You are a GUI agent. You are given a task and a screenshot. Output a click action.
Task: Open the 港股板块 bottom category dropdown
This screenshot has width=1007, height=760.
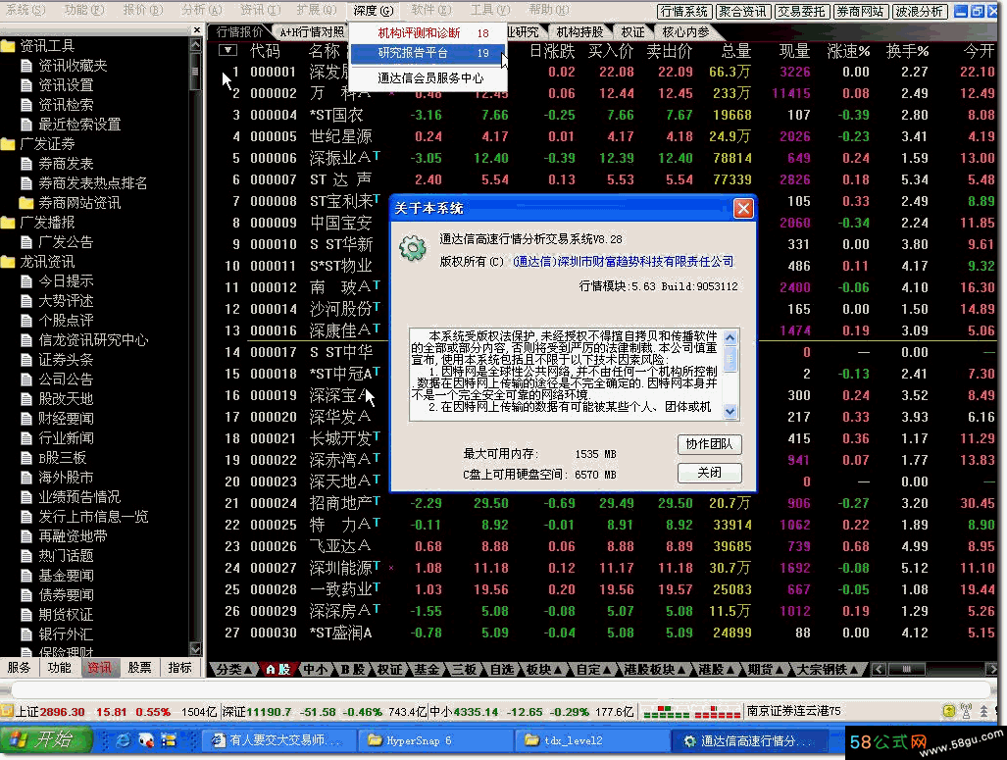tap(656, 670)
